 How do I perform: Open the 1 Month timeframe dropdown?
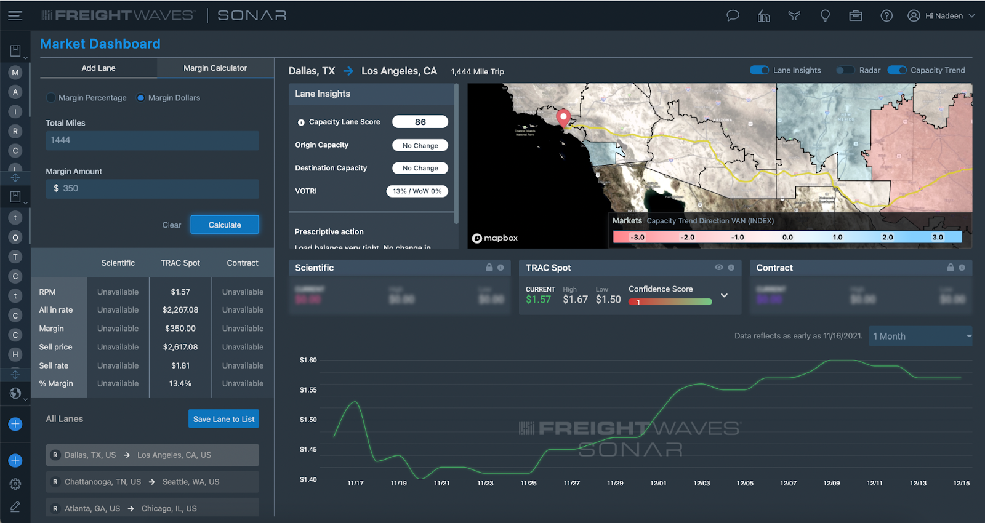(920, 336)
